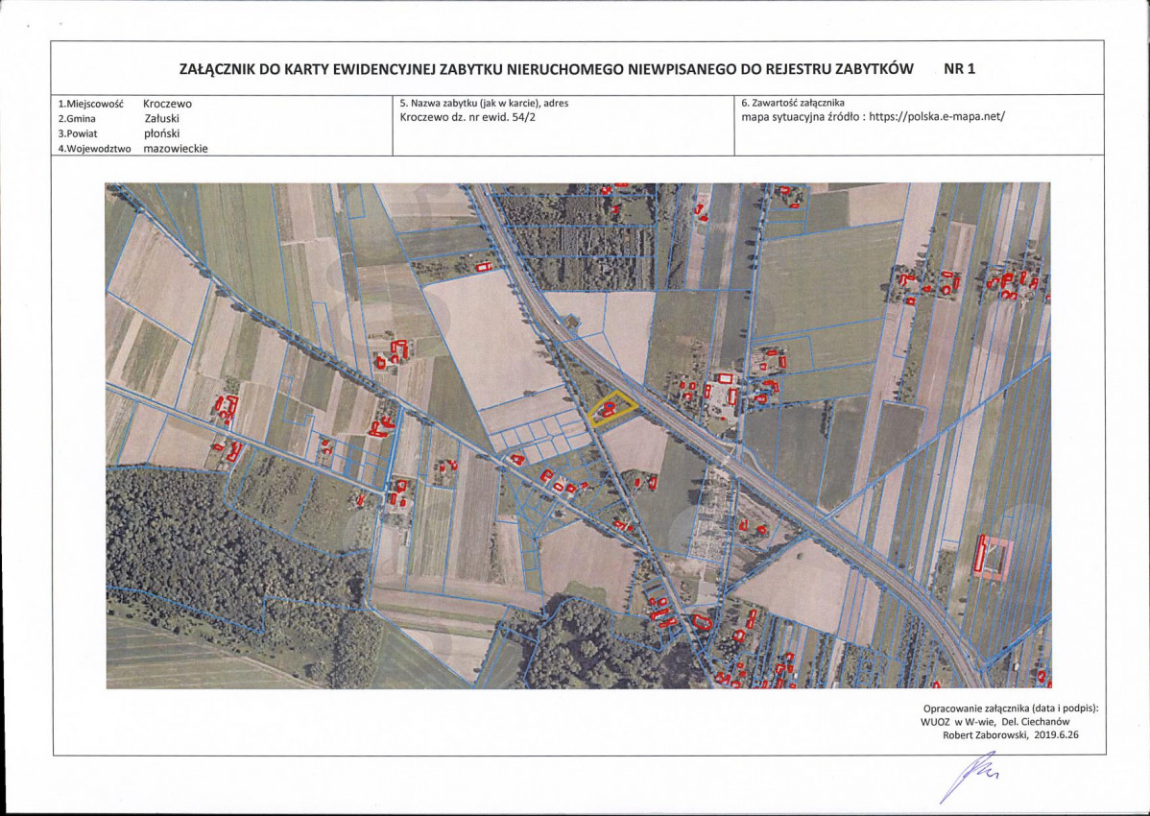
Task: Click "Kroczewo dz. nr ewid. 54/2" address
Action: [x=467, y=116]
